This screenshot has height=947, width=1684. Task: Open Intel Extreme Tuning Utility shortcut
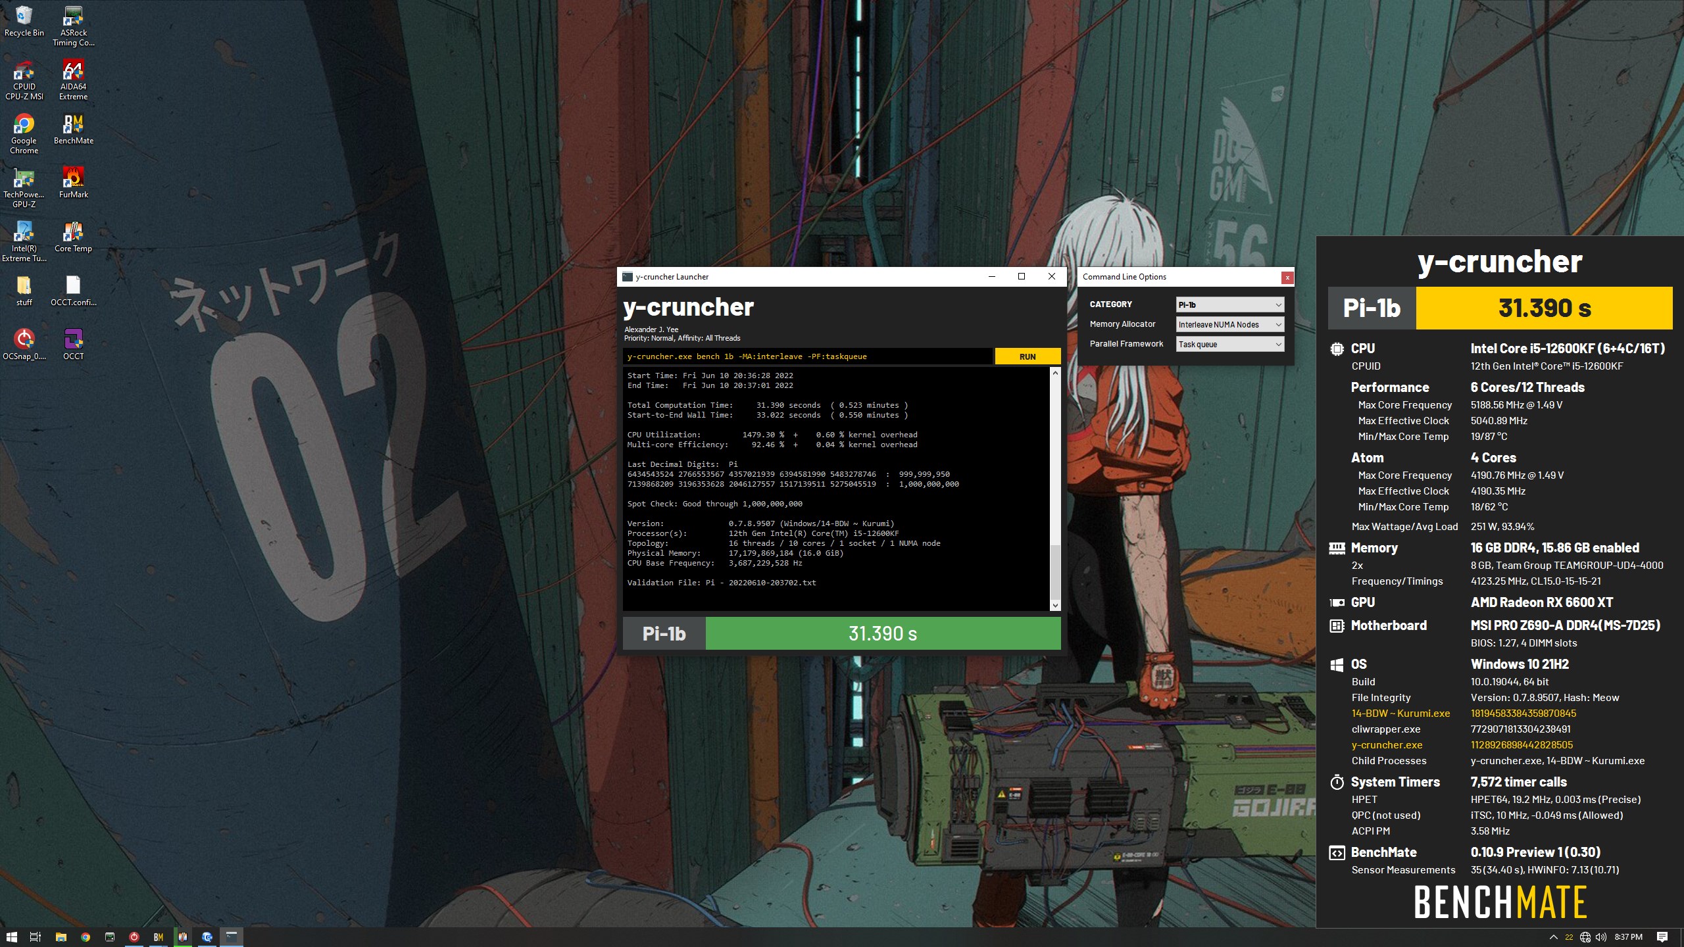pyautogui.click(x=24, y=241)
